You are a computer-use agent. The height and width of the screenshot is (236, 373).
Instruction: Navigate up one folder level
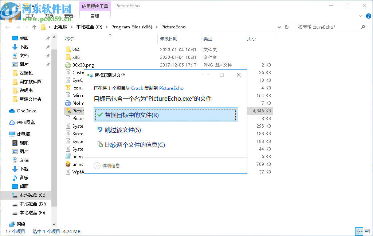tap(34, 27)
